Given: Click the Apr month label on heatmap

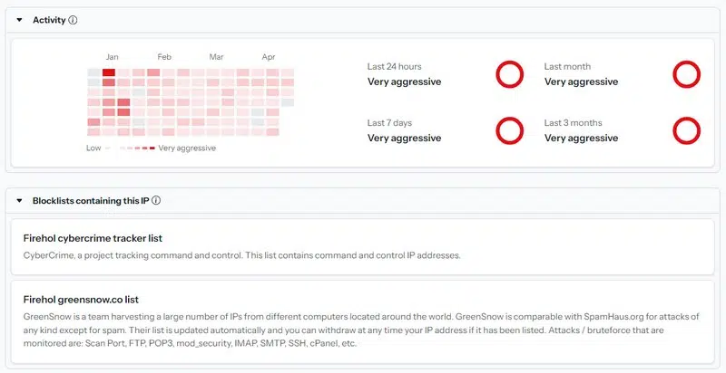Looking at the screenshot, I should (269, 57).
